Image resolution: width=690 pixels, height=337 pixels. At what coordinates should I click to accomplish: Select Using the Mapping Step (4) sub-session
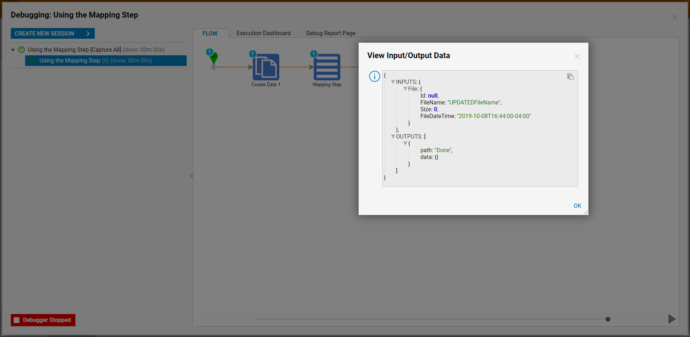pos(106,61)
